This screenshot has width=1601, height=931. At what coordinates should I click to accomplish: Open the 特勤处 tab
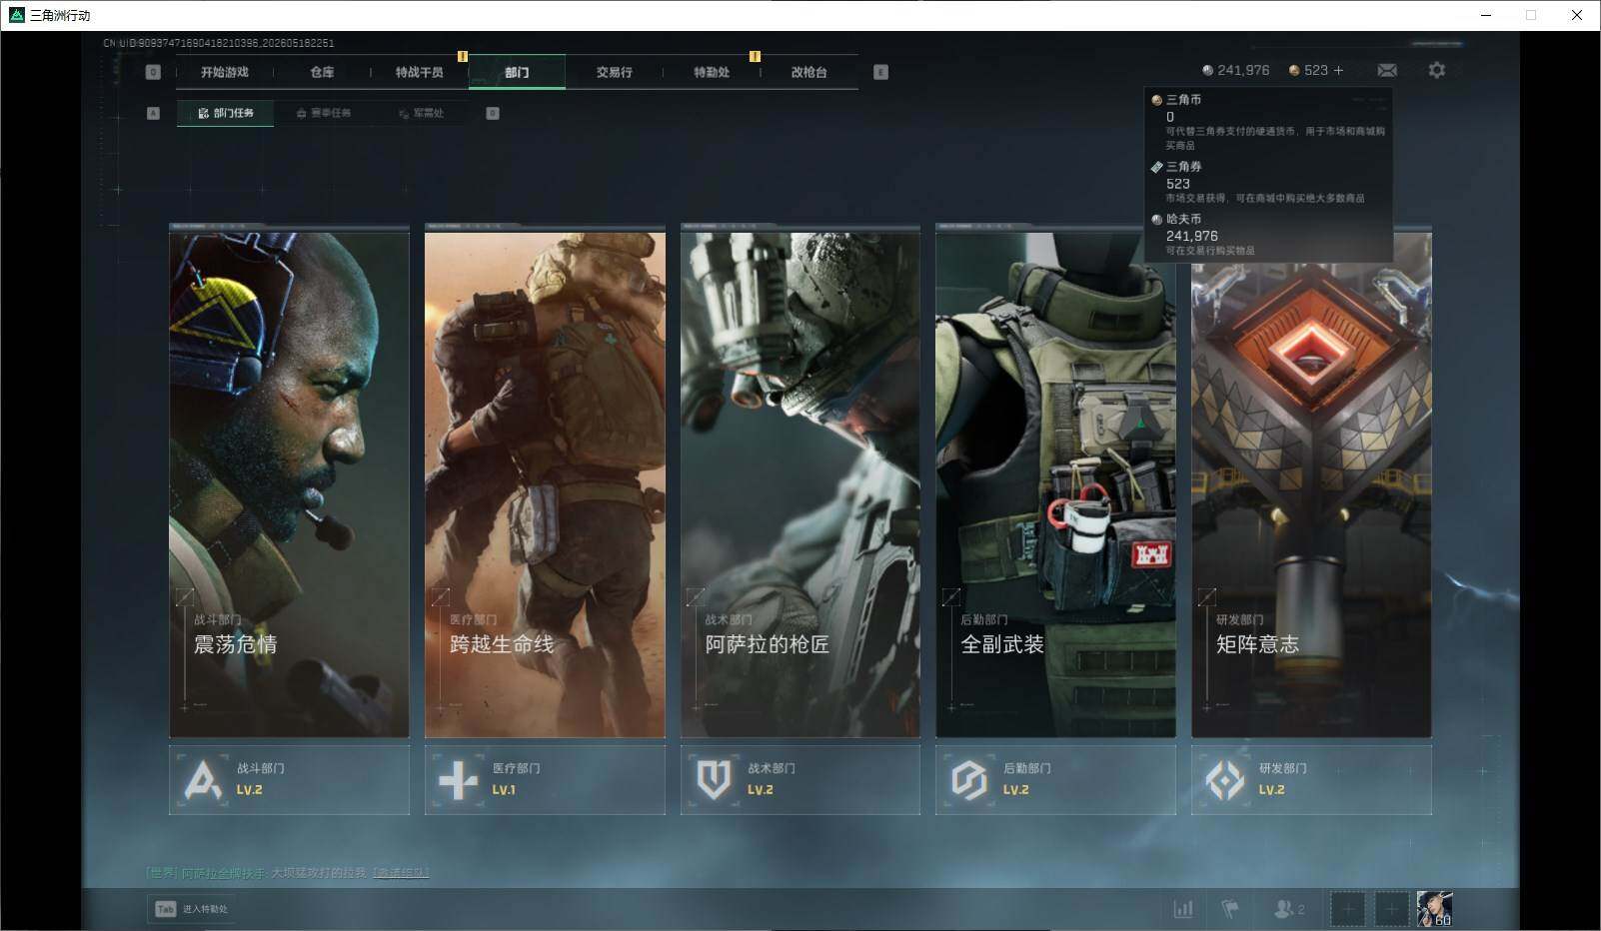pyautogui.click(x=712, y=72)
